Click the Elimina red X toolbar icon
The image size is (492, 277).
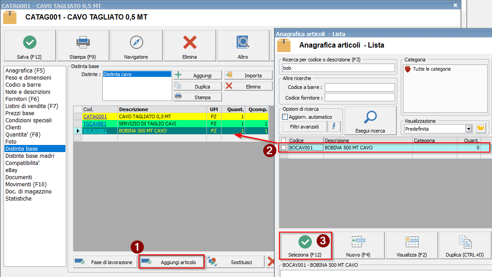click(x=190, y=43)
